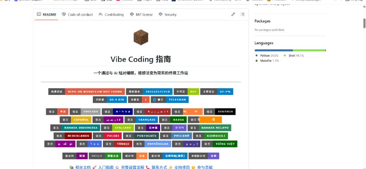
Task: Select the Polski language badge
Action: [x=108, y=136]
